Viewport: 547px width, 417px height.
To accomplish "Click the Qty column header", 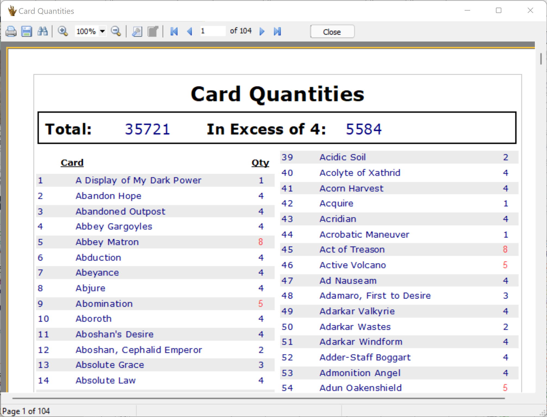I will [260, 163].
